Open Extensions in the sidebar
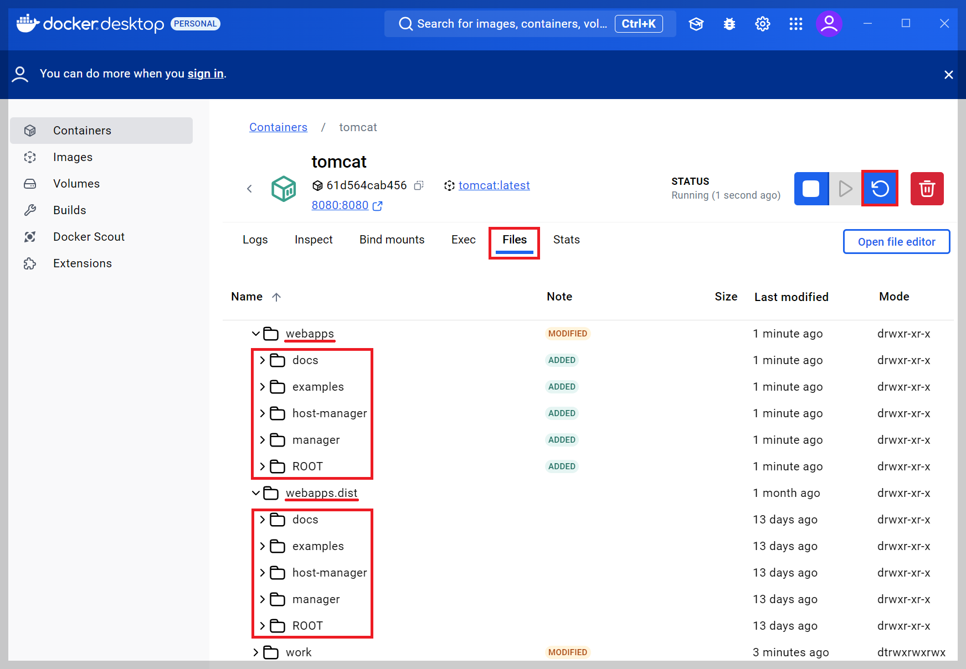The width and height of the screenshot is (966, 669). pyautogui.click(x=101, y=263)
